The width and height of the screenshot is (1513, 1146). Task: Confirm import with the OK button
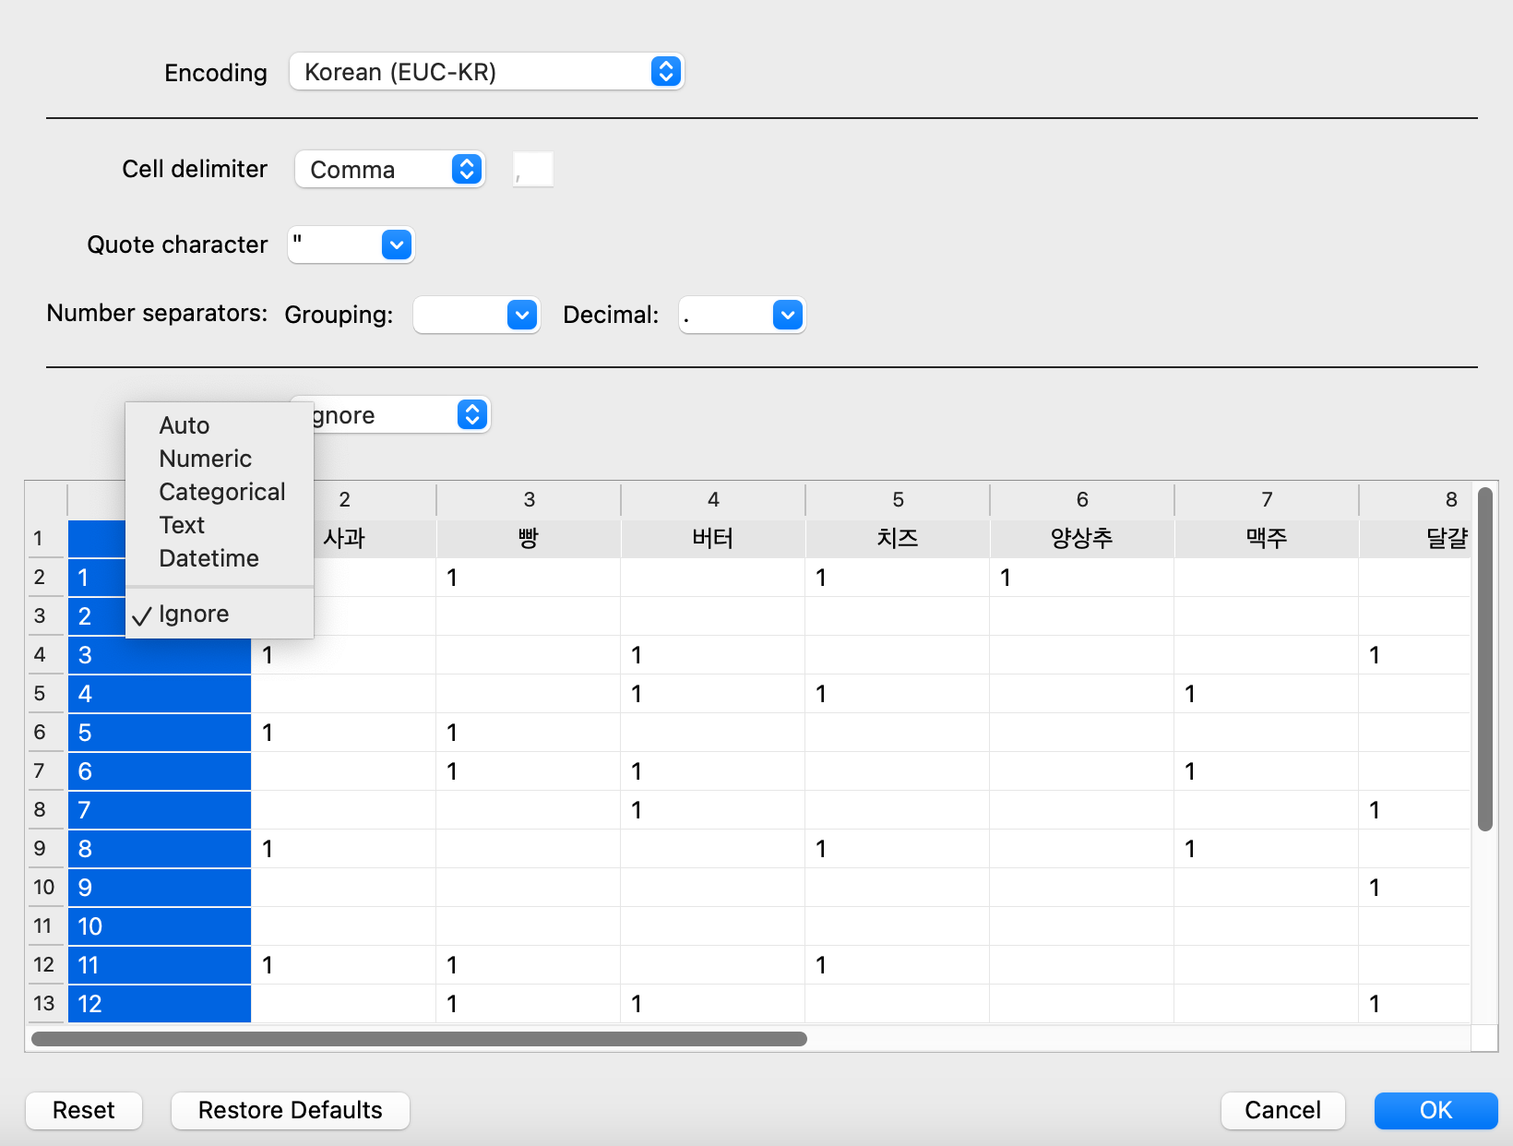click(1436, 1110)
